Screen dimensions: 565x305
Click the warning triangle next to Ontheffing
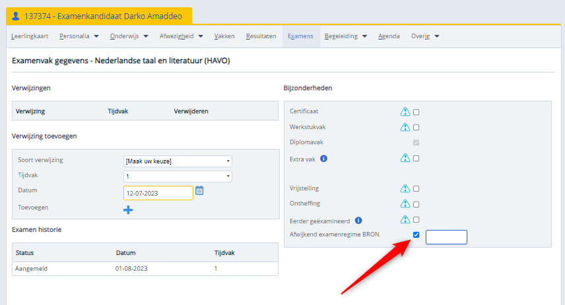405,204
